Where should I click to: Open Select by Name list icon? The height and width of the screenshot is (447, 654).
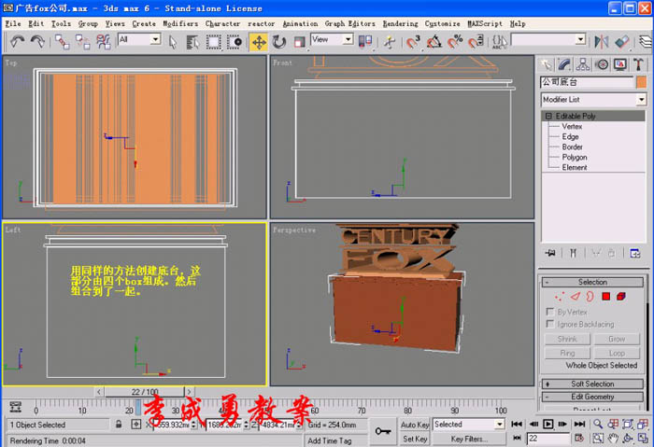pos(192,42)
